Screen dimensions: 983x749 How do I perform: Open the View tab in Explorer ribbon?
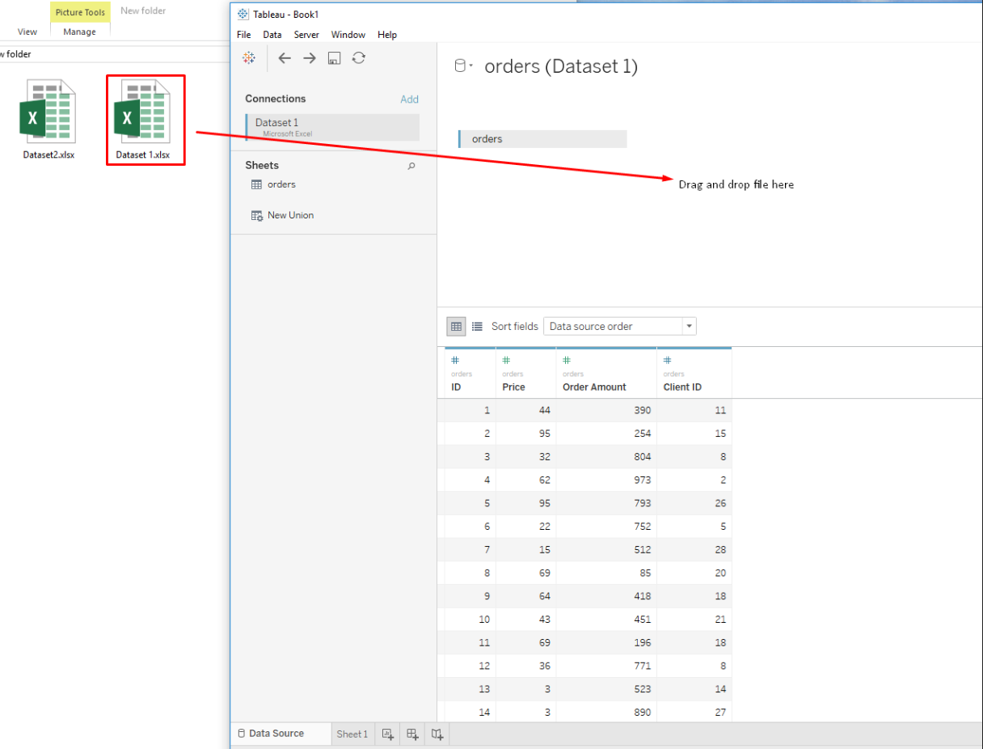point(27,32)
